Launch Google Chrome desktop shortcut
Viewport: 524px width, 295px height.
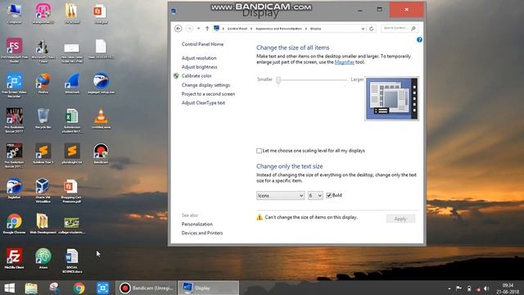15,224
